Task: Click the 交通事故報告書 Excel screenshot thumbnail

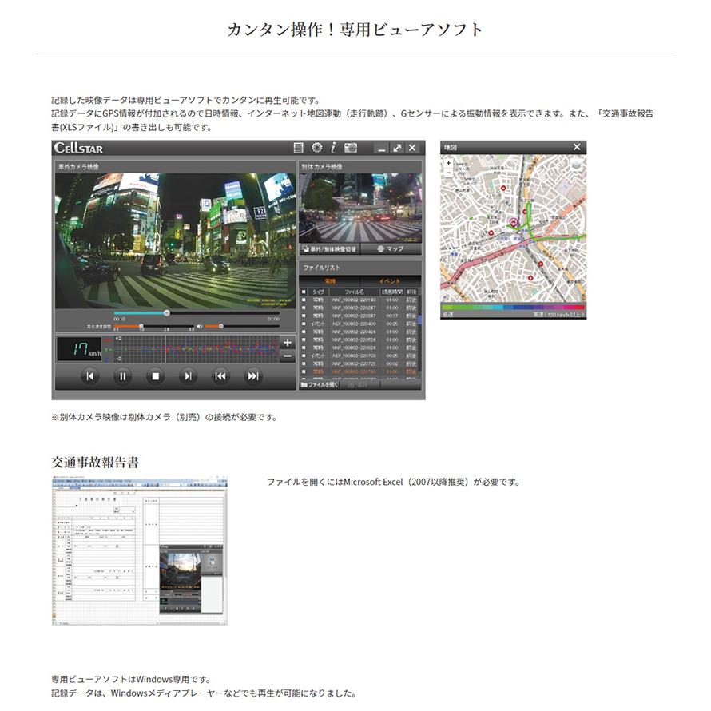Action: tap(140, 550)
